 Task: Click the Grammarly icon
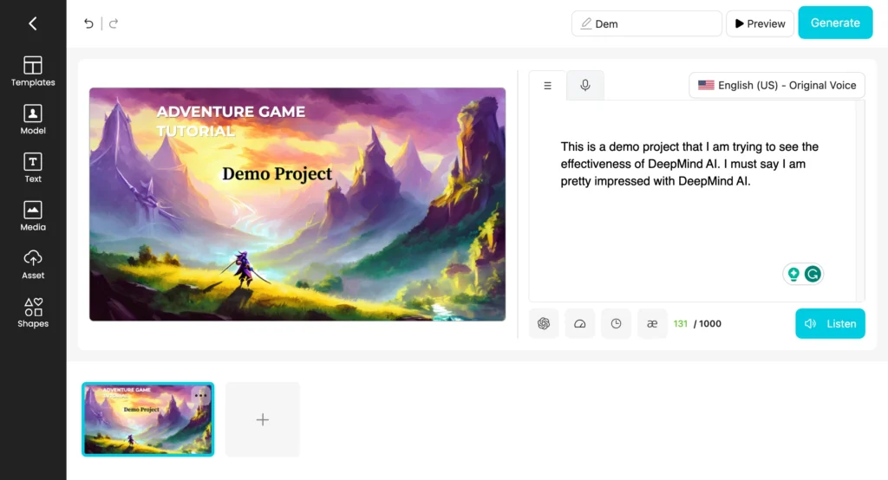(813, 274)
